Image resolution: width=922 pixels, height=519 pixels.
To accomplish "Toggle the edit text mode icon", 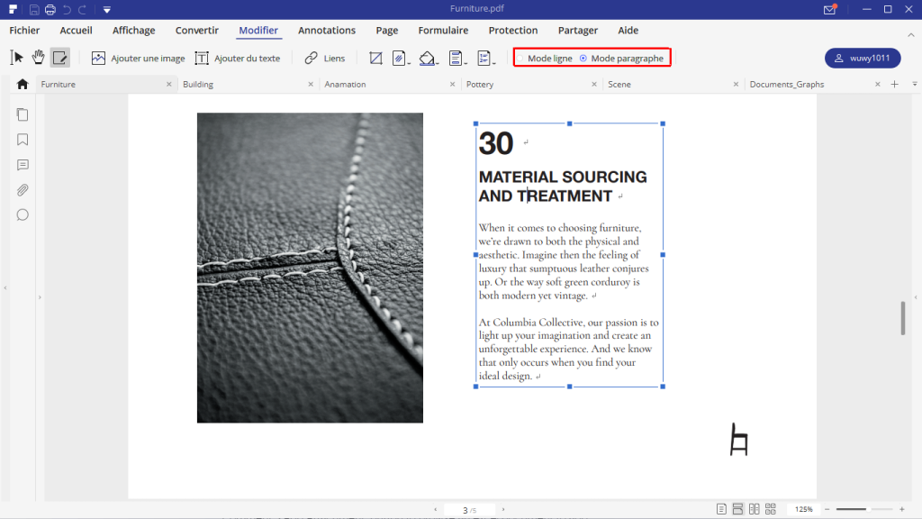I will pyautogui.click(x=60, y=58).
